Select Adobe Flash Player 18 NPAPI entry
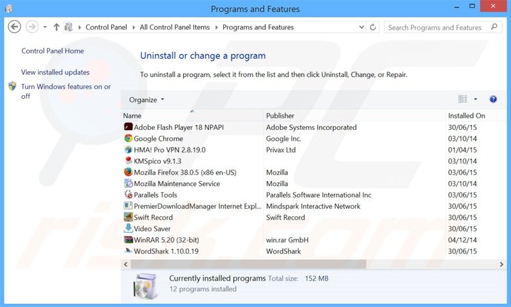Viewport: 511px width, 307px height. pos(179,127)
